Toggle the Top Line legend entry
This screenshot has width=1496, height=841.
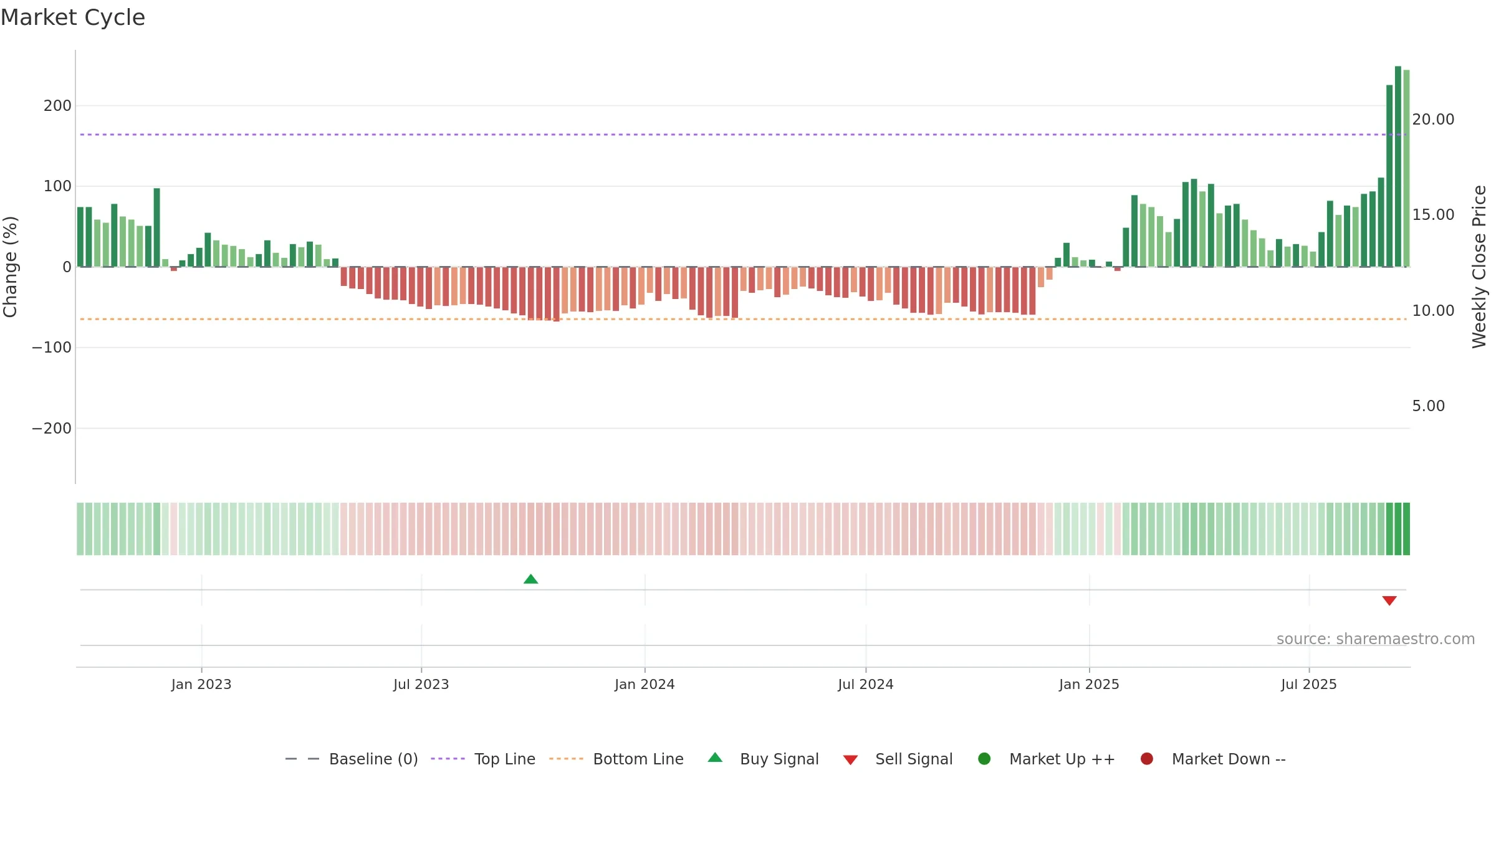pyautogui.click(x=483, y=759)
